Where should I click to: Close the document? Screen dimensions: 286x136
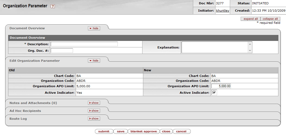(166, 131)
